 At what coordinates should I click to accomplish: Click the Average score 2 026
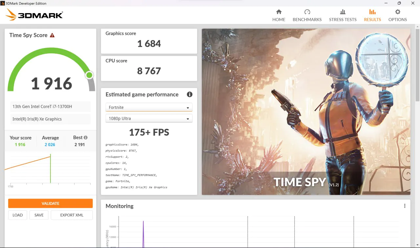click(x=50, y=145)
